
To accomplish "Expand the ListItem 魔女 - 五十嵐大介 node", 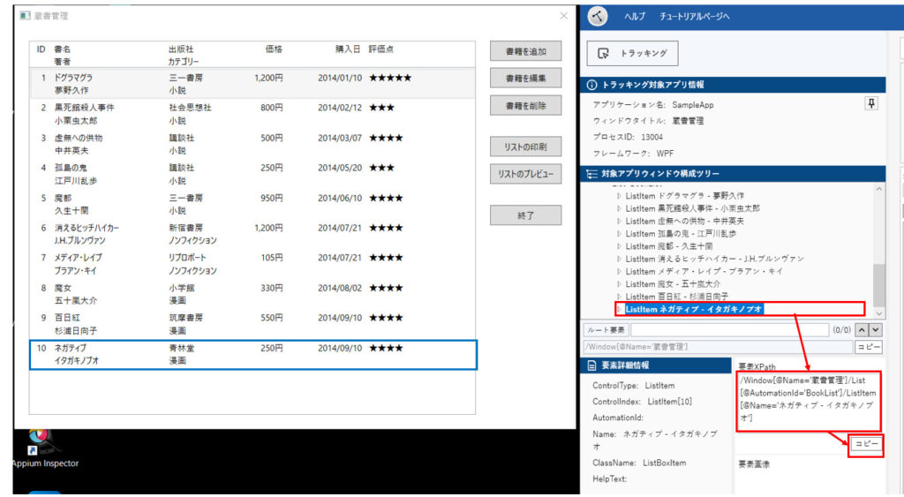I will click(x=619, y=284).
